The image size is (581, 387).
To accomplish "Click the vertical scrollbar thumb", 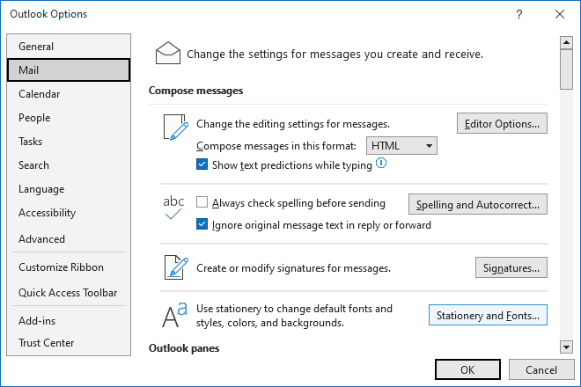I will [x=567, y=69].
